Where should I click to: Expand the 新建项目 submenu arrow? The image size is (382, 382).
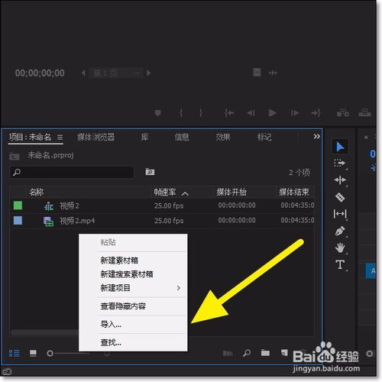179,288
